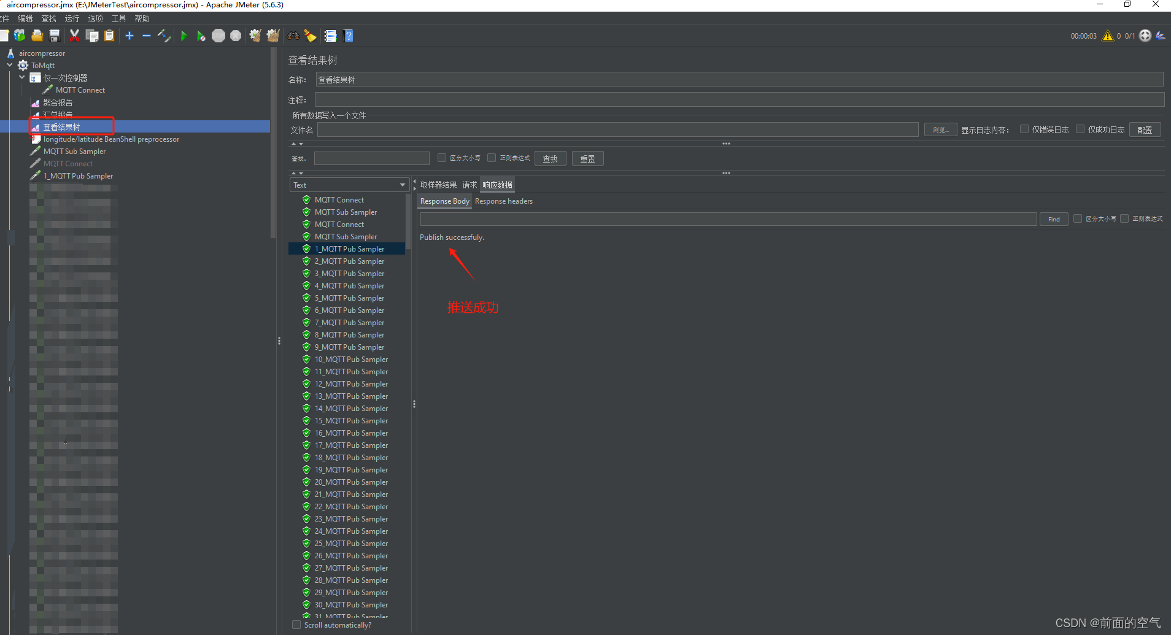Viewport: 1171px width, 635px height.
Task: Click the 查找 search button
Action: pyautogui.click(x=550, y=158)
